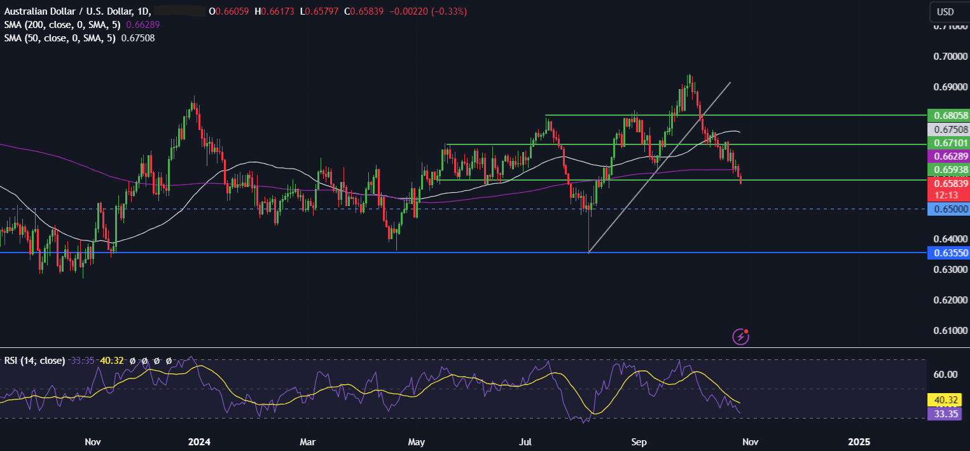Click the 2025 label on time axis
The height and width of the screenshot is (451, 970).
859,441
